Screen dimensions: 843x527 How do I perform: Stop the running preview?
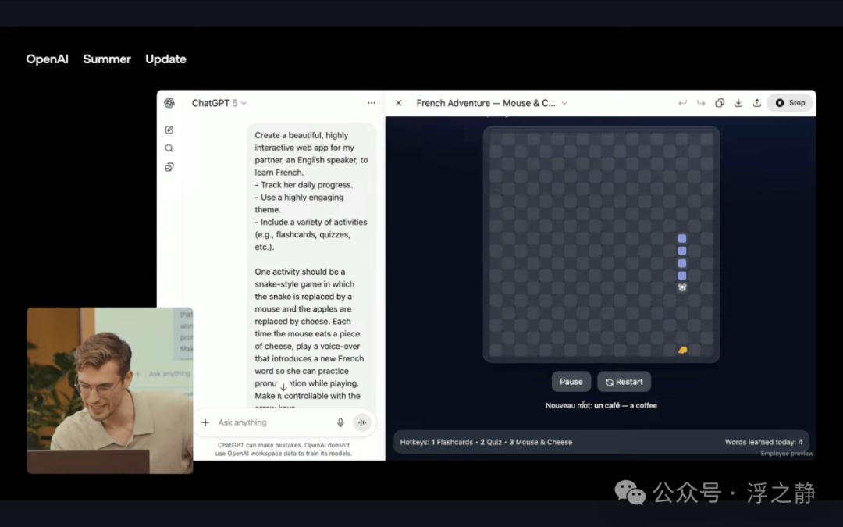[x=790, y=103]
